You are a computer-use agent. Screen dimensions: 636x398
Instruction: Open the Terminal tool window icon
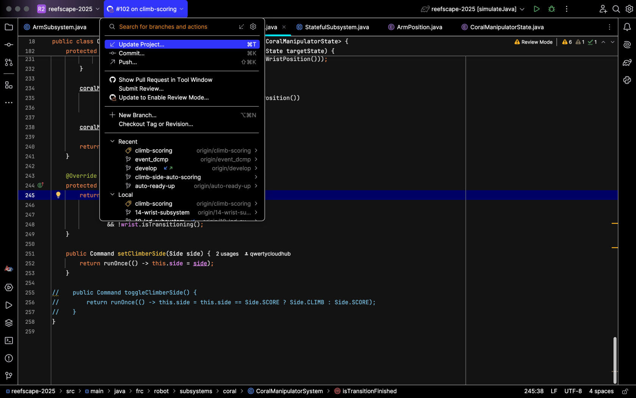[9, 341]
